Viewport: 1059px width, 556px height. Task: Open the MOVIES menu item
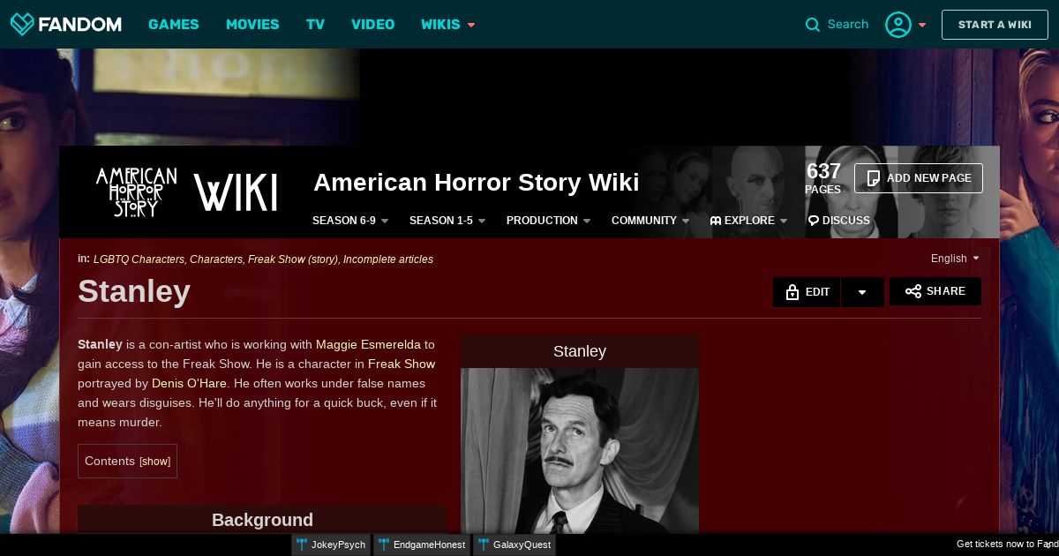[252, 25]
